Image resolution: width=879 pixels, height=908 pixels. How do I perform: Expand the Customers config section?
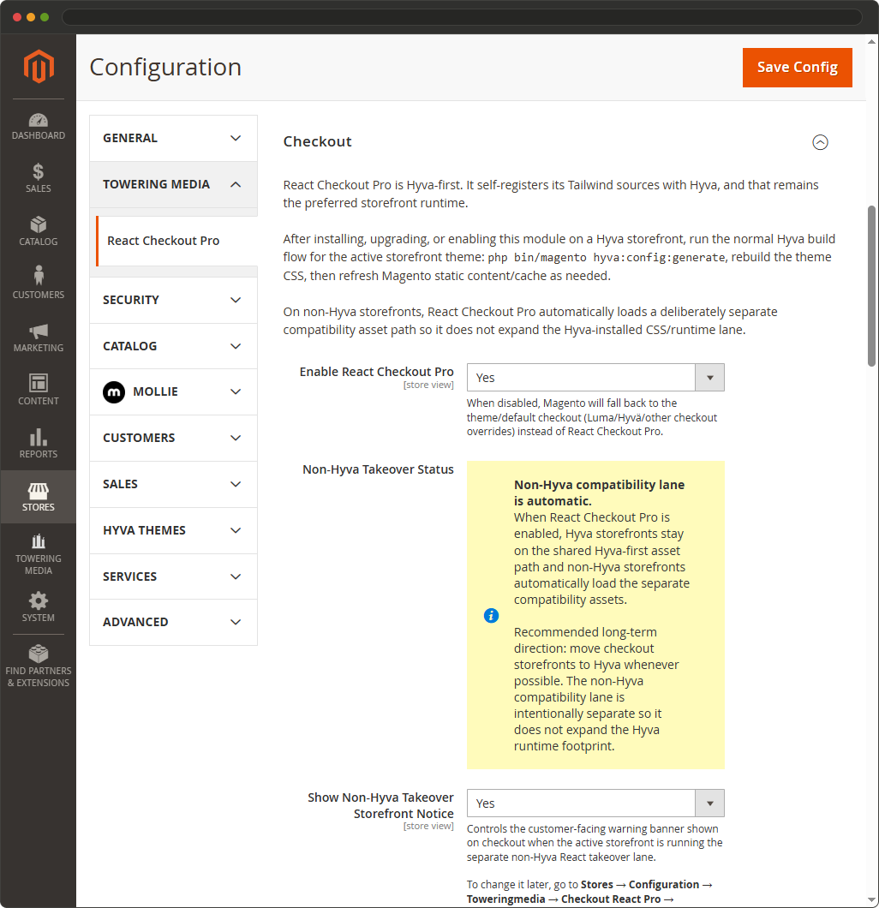[173, 438]
